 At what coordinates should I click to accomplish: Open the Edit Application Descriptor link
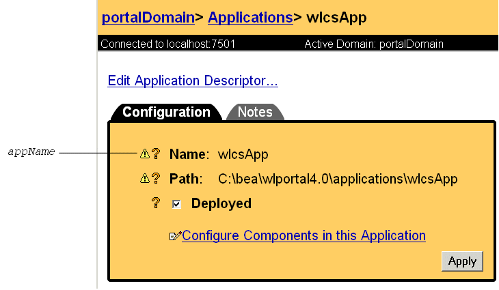tap(193, 81)
